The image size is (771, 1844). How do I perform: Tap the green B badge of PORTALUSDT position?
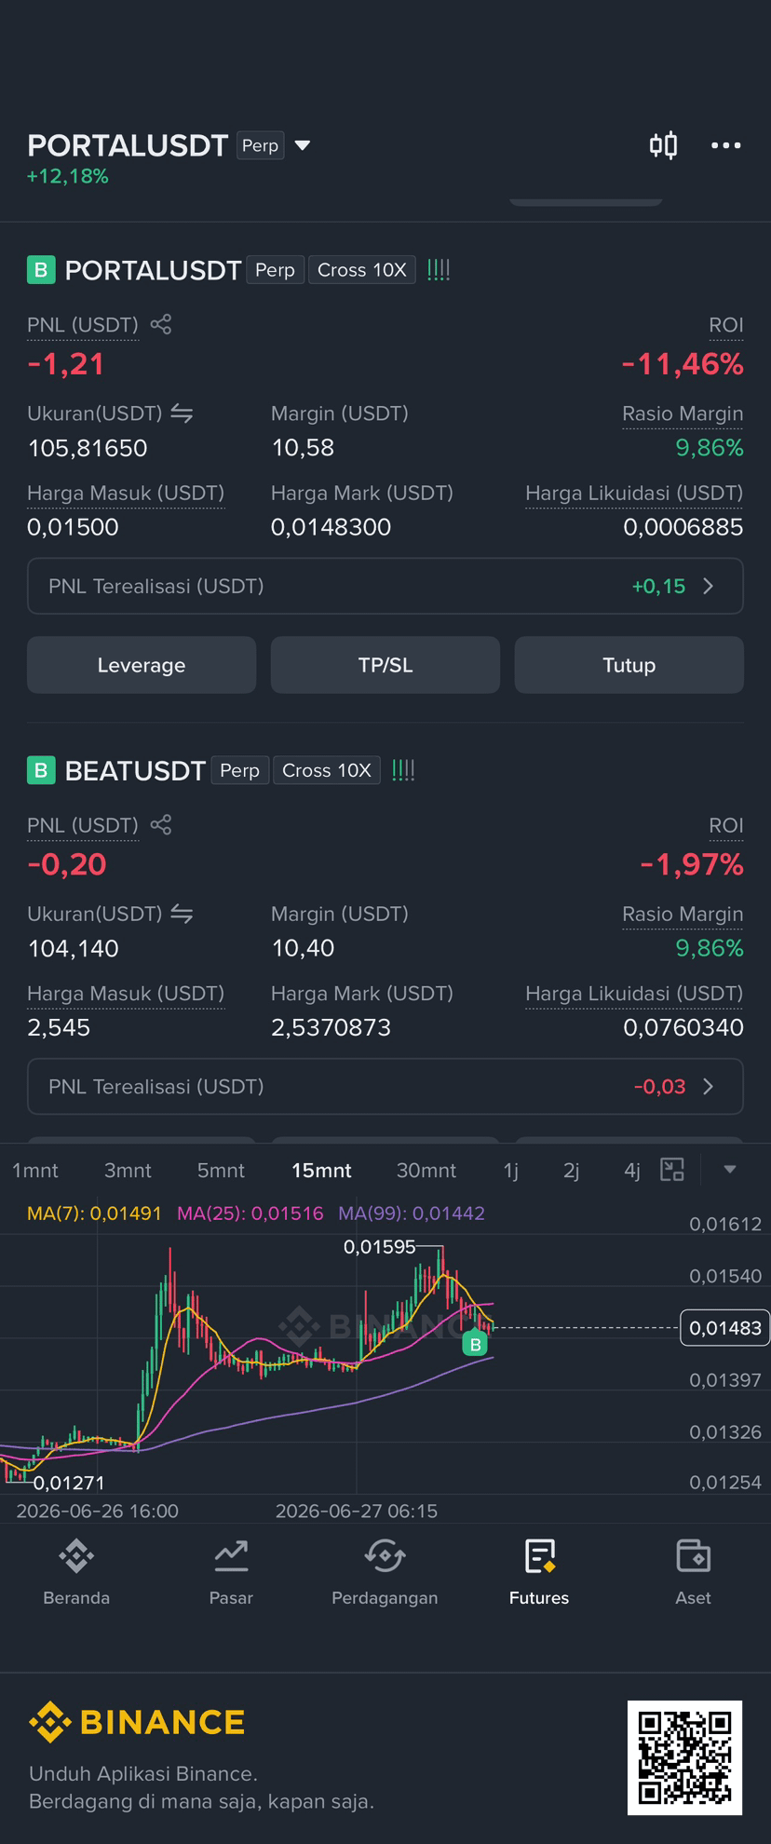[41, 270]
